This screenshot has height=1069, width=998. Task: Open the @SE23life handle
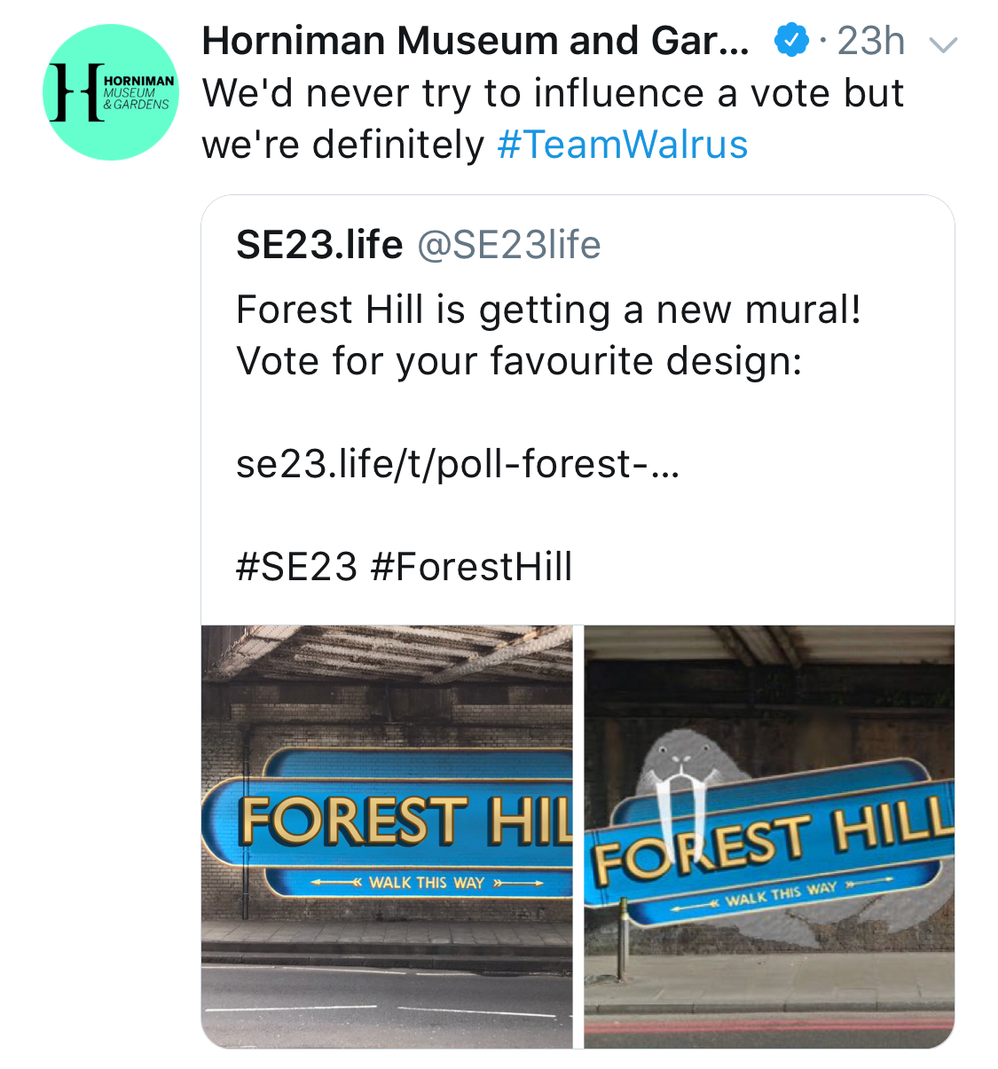pyautogui.click(x=508, y=245)
